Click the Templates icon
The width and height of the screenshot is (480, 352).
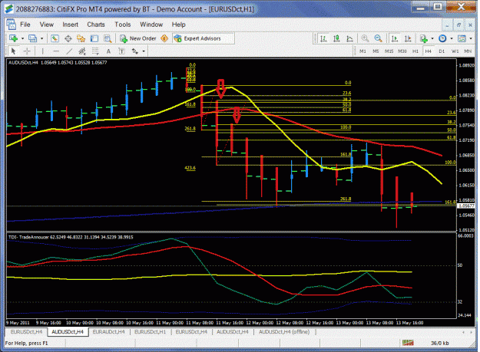tap(462, 38)
